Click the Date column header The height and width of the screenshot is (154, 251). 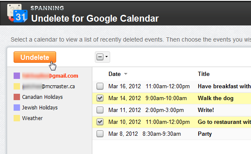point(114,74)
